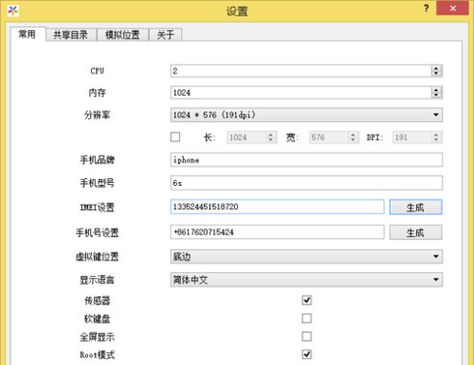Enable the 软键盘 checkbox
The height and width of the screenshot is (365, 474).
pos(307,319)
